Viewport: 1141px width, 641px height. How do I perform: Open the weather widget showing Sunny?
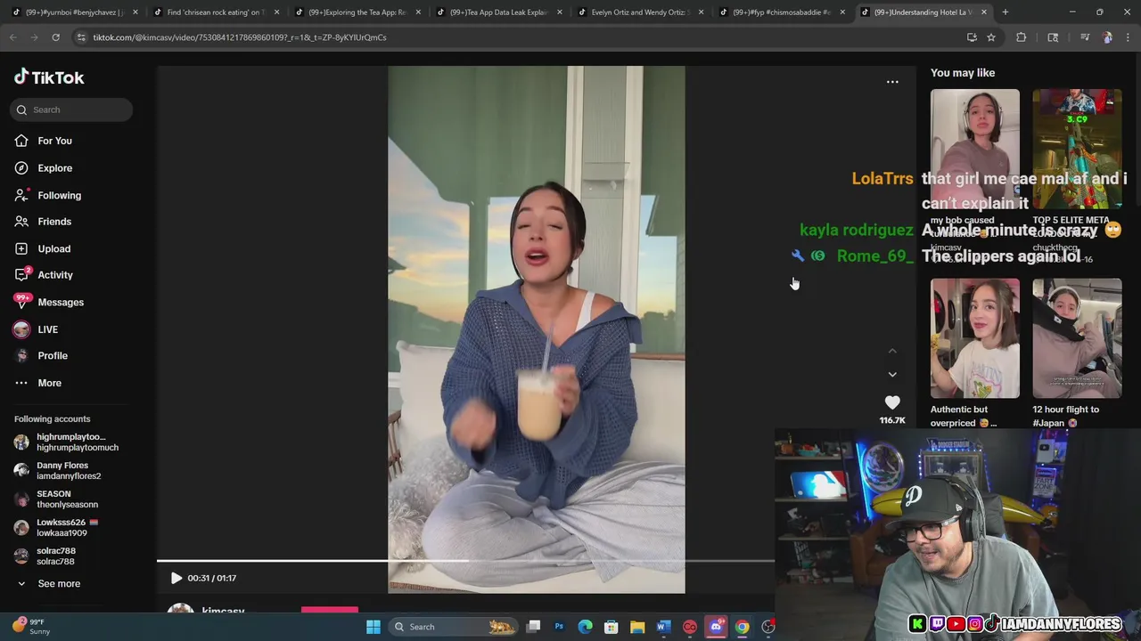point(31,627)
